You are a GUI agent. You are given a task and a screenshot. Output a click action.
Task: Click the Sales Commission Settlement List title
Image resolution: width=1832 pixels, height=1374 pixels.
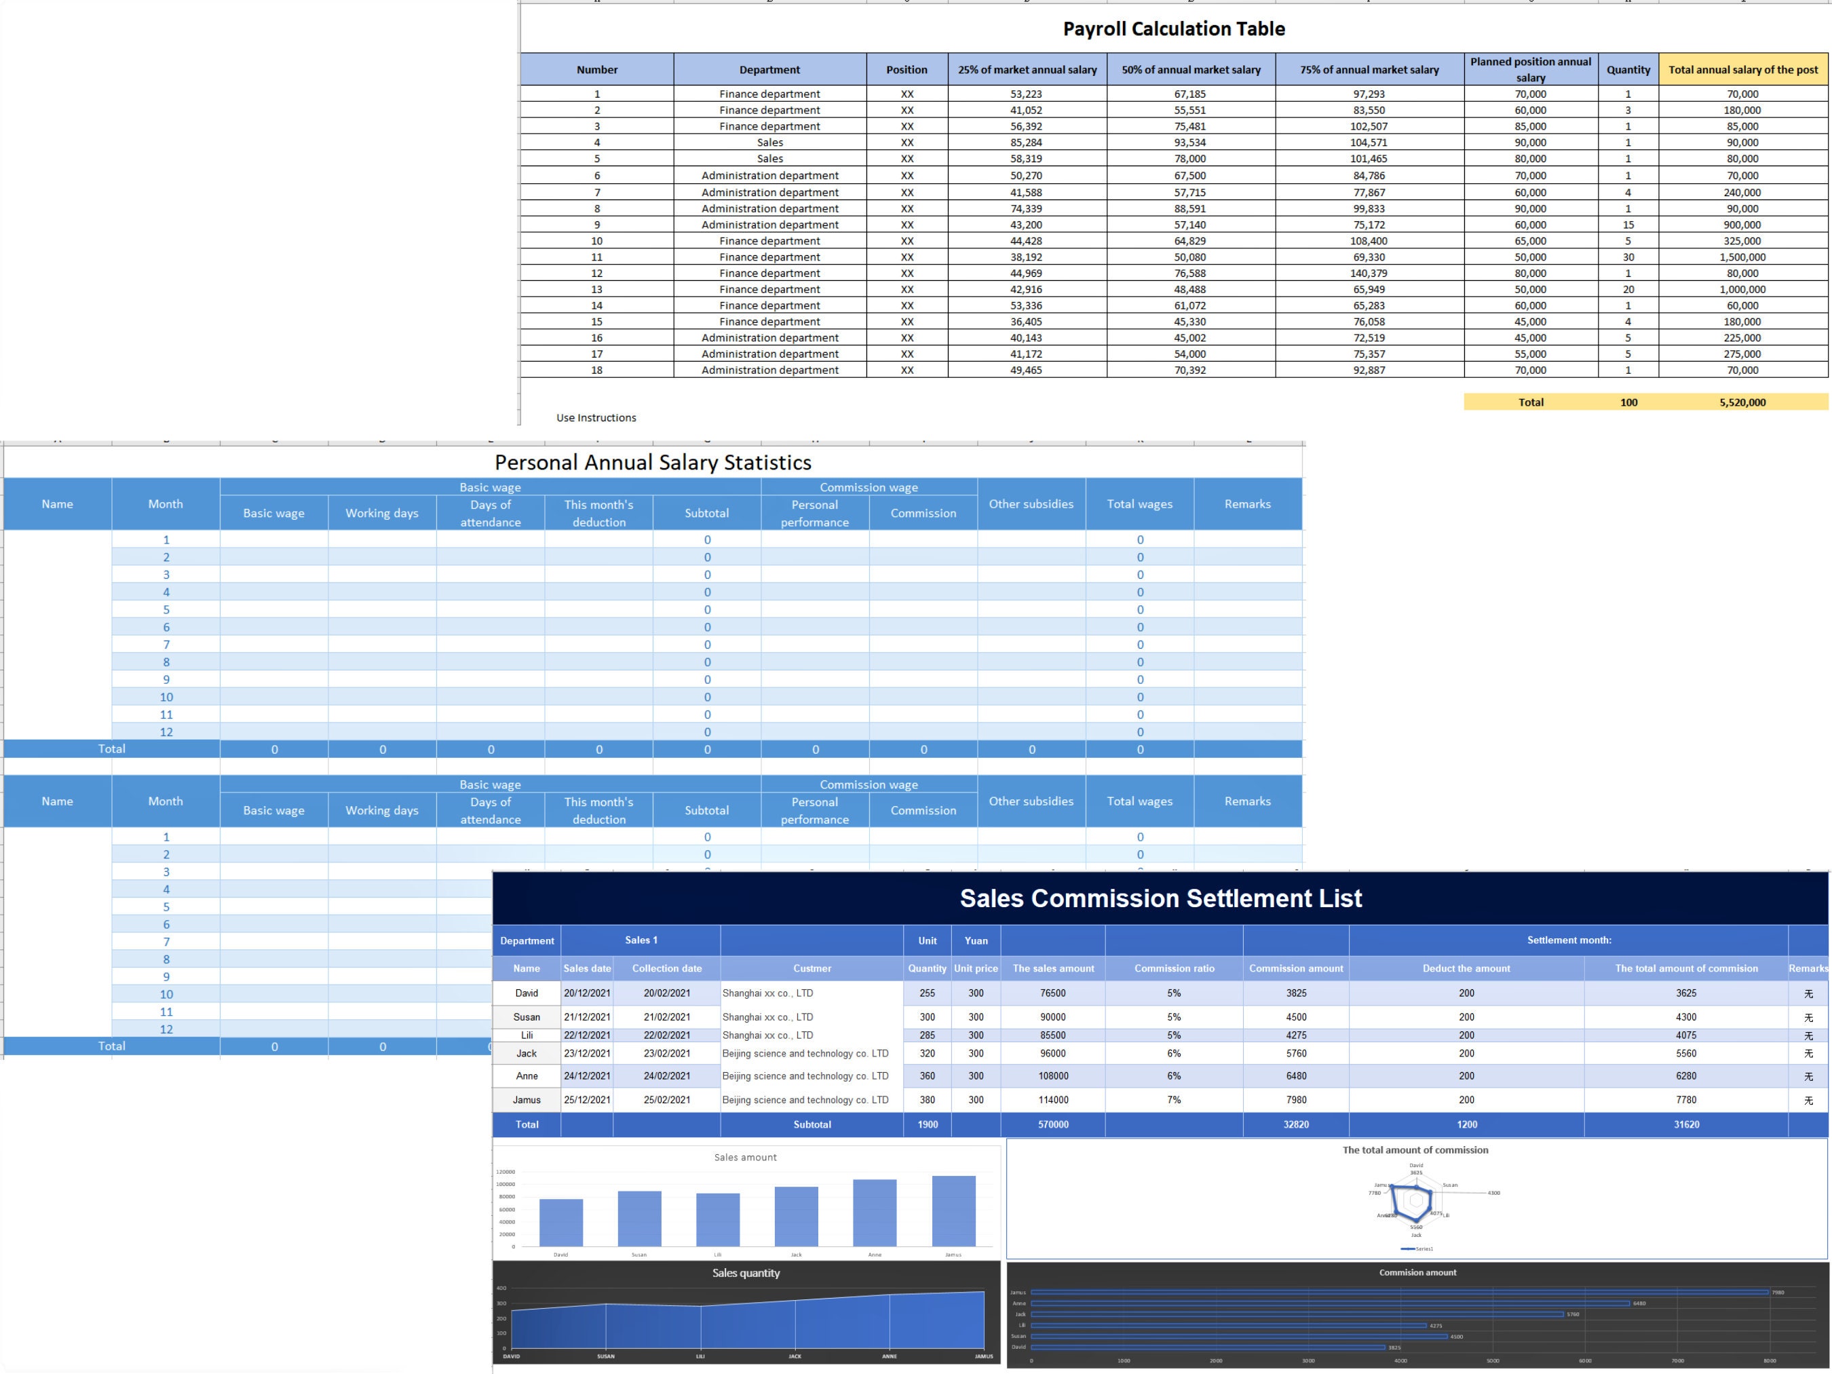point(1161,898)
